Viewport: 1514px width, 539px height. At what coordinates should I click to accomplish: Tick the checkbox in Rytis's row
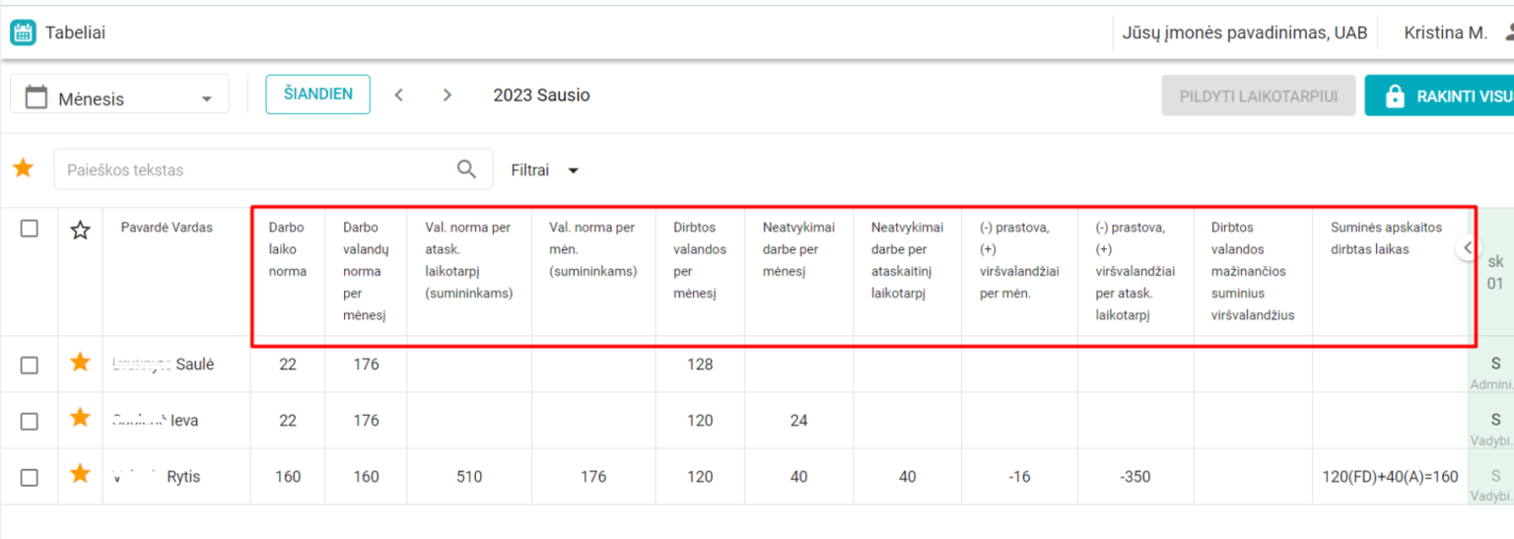tap(30, 477)
